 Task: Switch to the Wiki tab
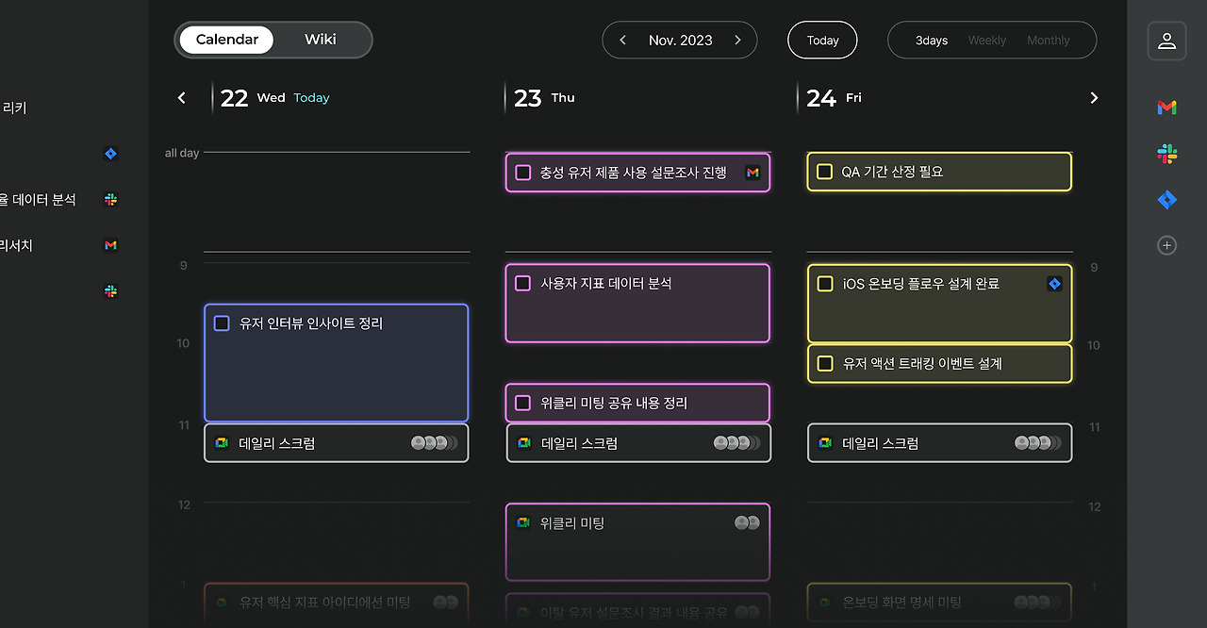[x=321, y=40]
